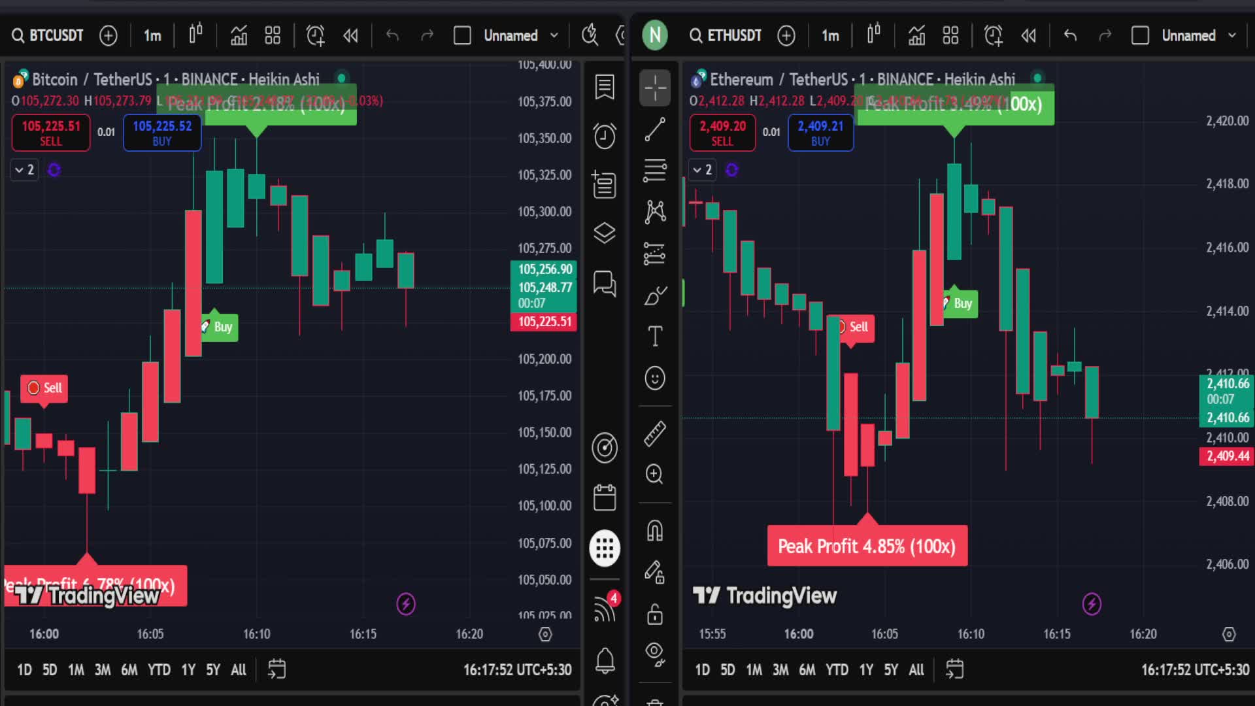The height and width of the screenshot is (706, 1255).
Task: Click BTC SELL 105,225.51 button
Action: pyautogui.click(x=51, y=133)
